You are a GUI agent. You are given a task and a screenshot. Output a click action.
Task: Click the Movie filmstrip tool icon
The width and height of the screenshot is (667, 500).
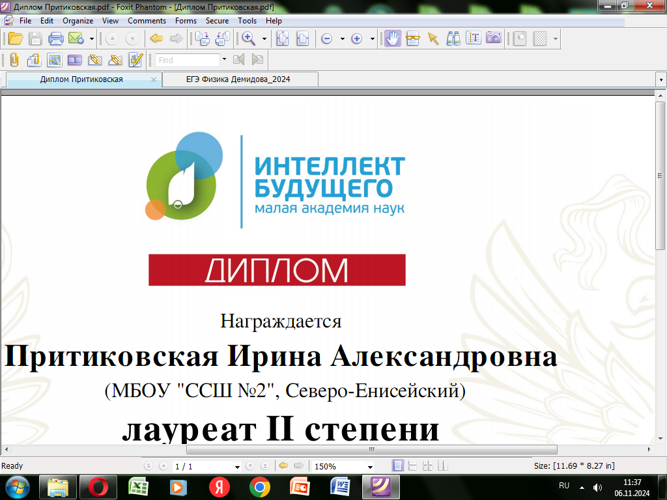[74, 60]
